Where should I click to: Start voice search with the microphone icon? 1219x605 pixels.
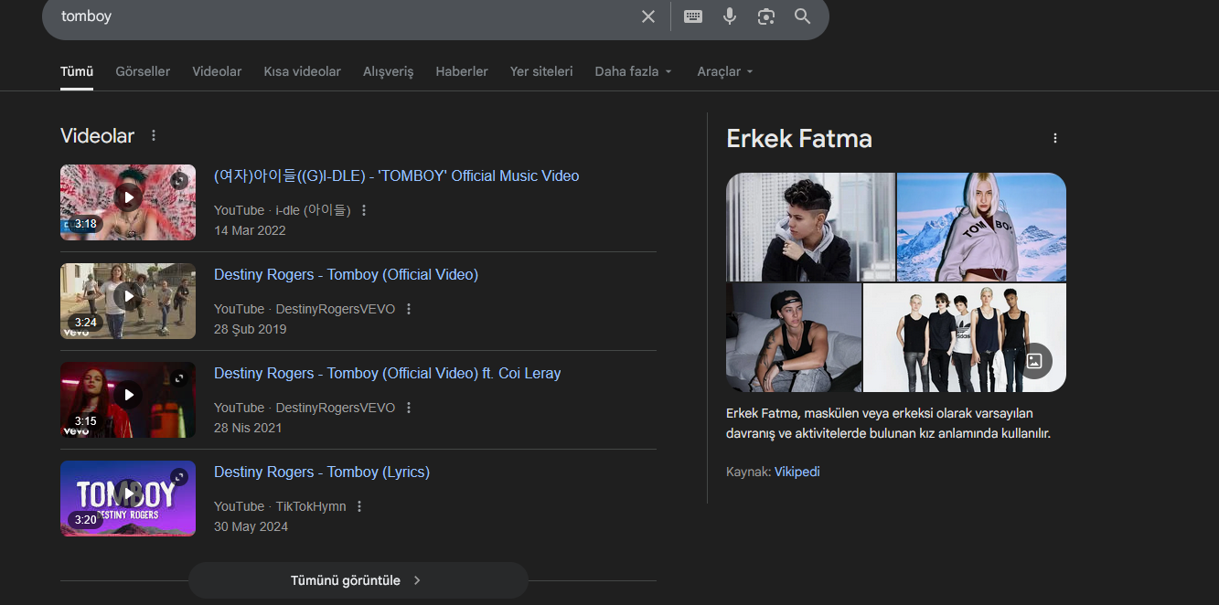pos(730,16)
